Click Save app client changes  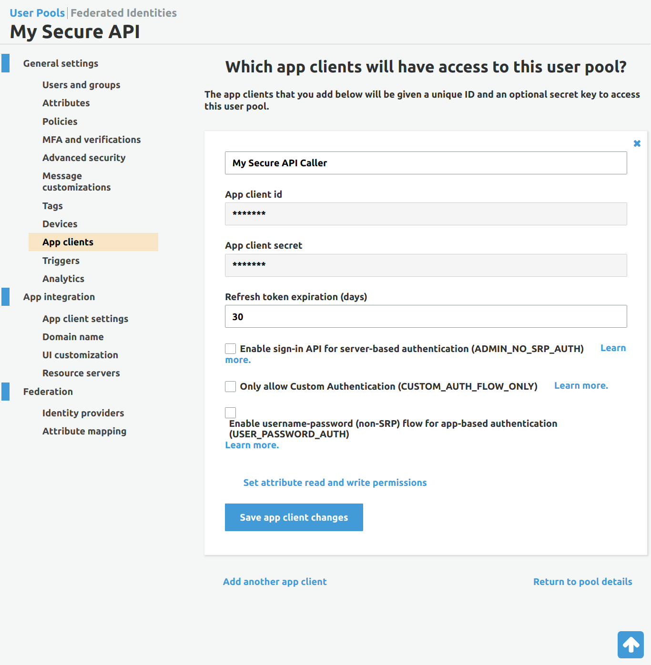click(294, 517)
